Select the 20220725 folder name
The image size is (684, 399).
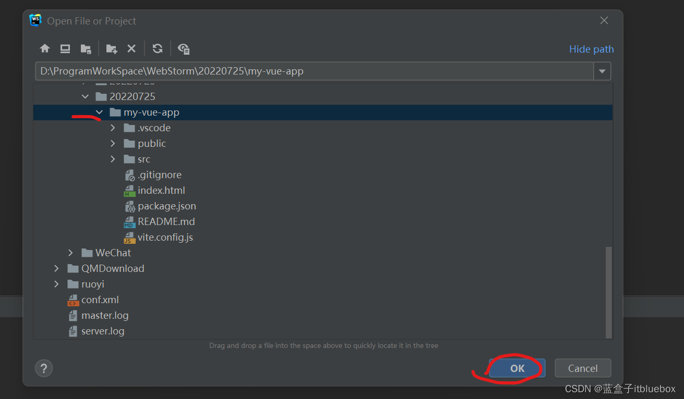coord(133,96)
